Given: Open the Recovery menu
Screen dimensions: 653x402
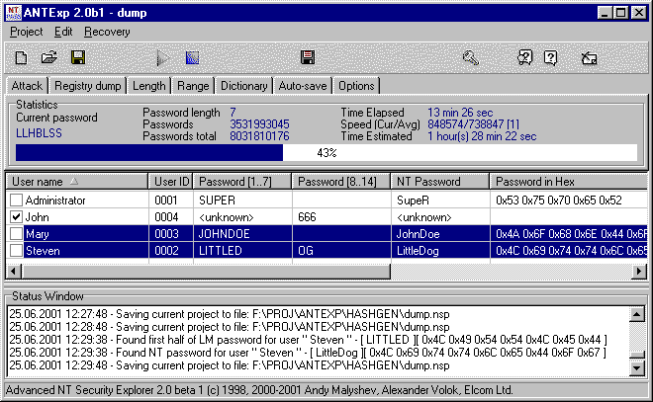Looking at the screenshot, I should [107, 32].
